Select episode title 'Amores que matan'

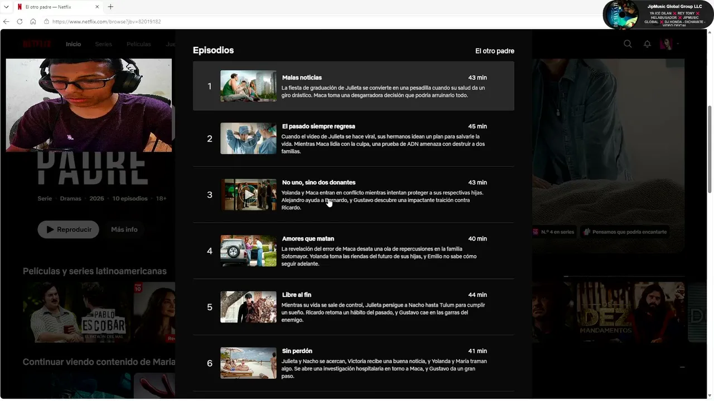coord(308,239)
